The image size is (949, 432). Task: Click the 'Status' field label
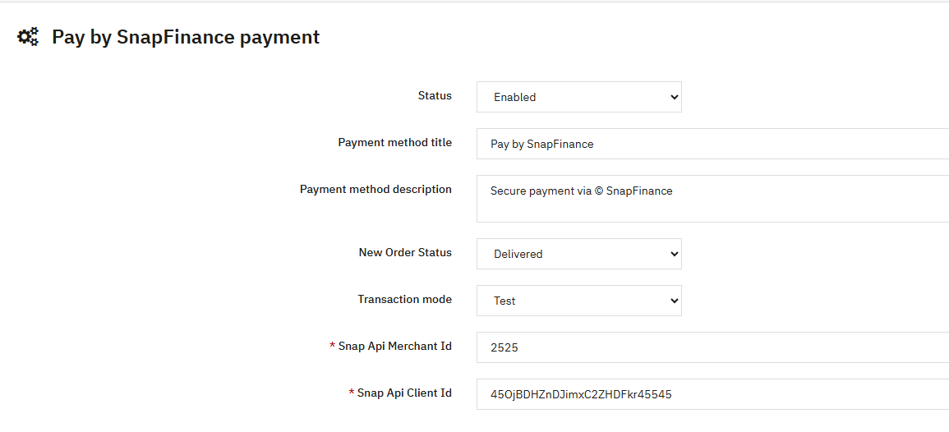point(435,96)
